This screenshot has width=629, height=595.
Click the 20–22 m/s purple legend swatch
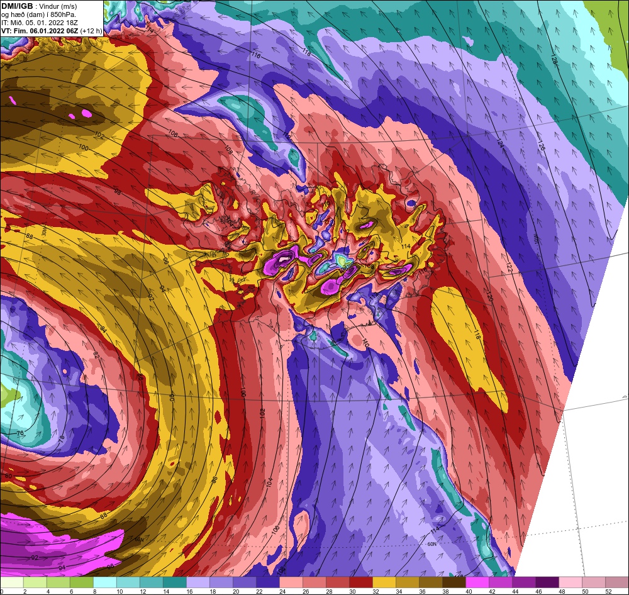245,582
